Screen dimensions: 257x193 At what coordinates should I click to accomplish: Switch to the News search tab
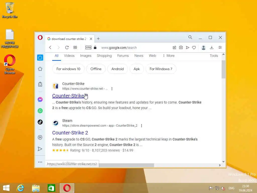coord(139,56)
